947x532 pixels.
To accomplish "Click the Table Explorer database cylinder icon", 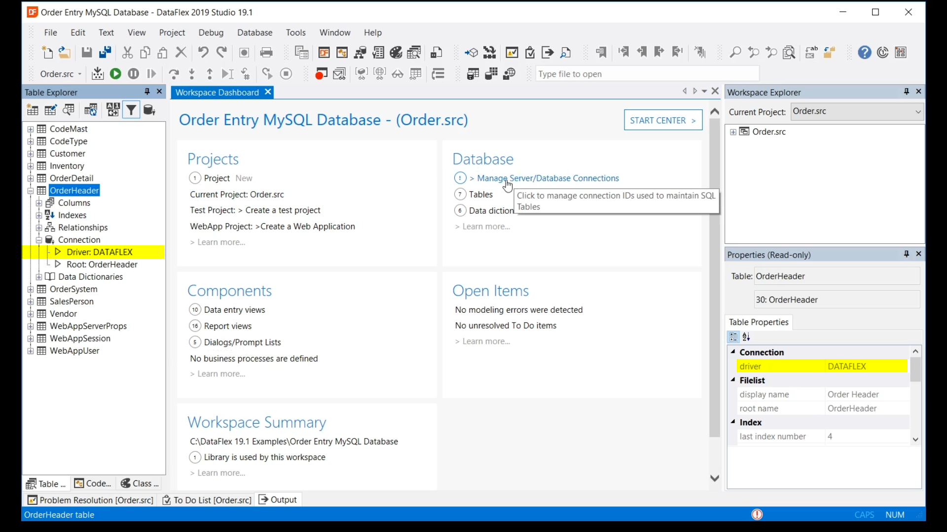I will point(149,110).
